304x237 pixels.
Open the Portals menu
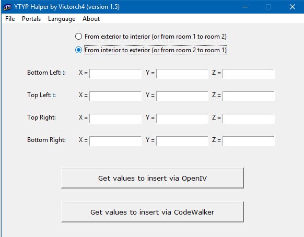pos(31,19)
